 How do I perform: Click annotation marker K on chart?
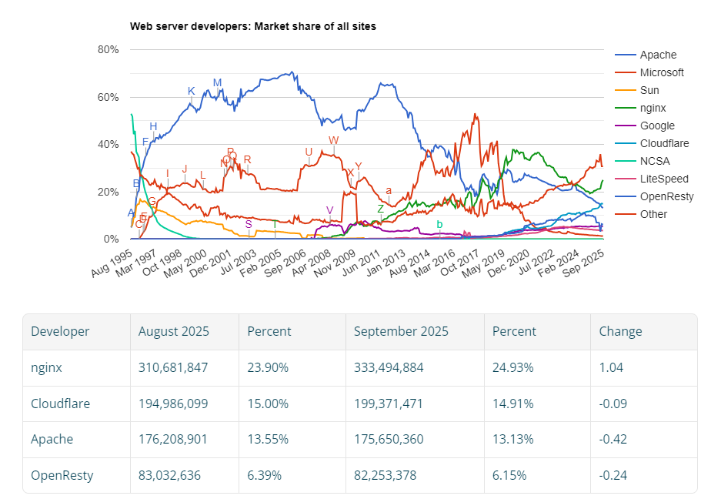click(192, 92)
